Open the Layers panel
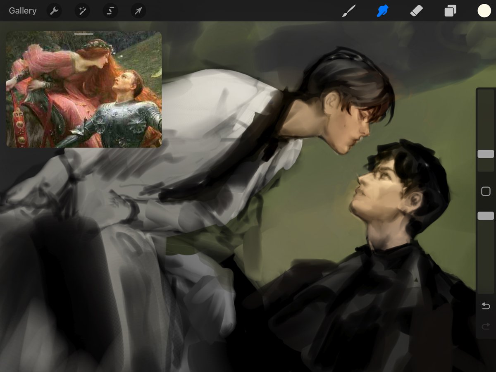This screenshot has height=372, width=496. (x=451, y=11)
